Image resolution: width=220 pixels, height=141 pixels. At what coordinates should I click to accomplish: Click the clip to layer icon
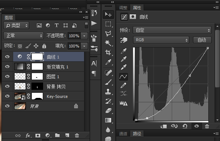163,126
